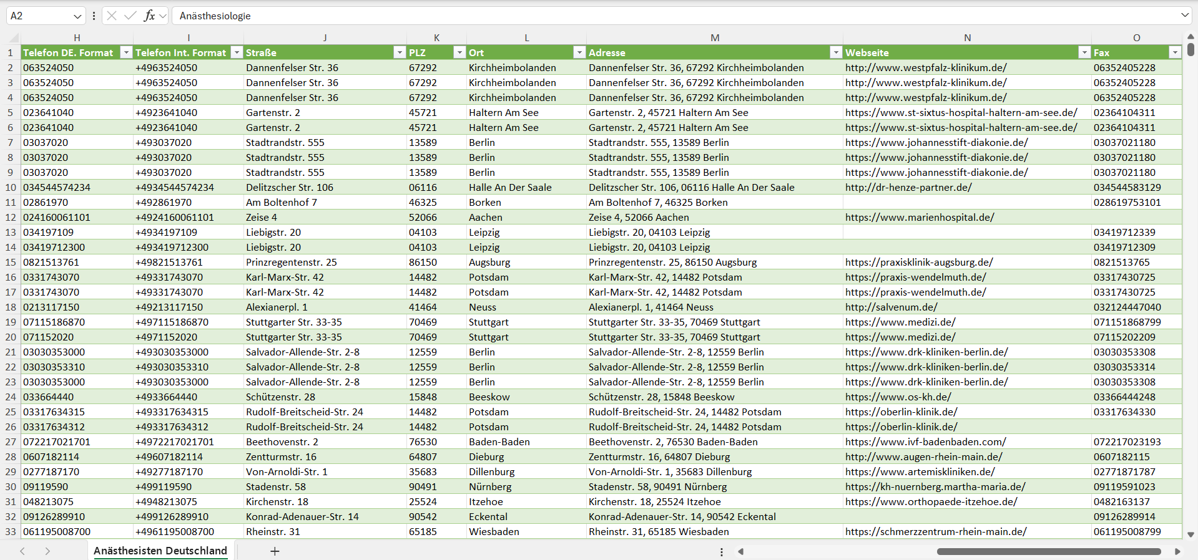
Task: Click the name box options dots icon
Action: click(94, 16)
